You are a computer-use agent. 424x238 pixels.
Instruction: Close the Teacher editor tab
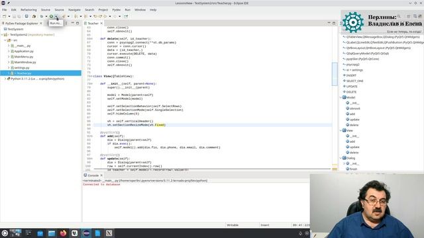pyautogui.click(x=101, y=24)
